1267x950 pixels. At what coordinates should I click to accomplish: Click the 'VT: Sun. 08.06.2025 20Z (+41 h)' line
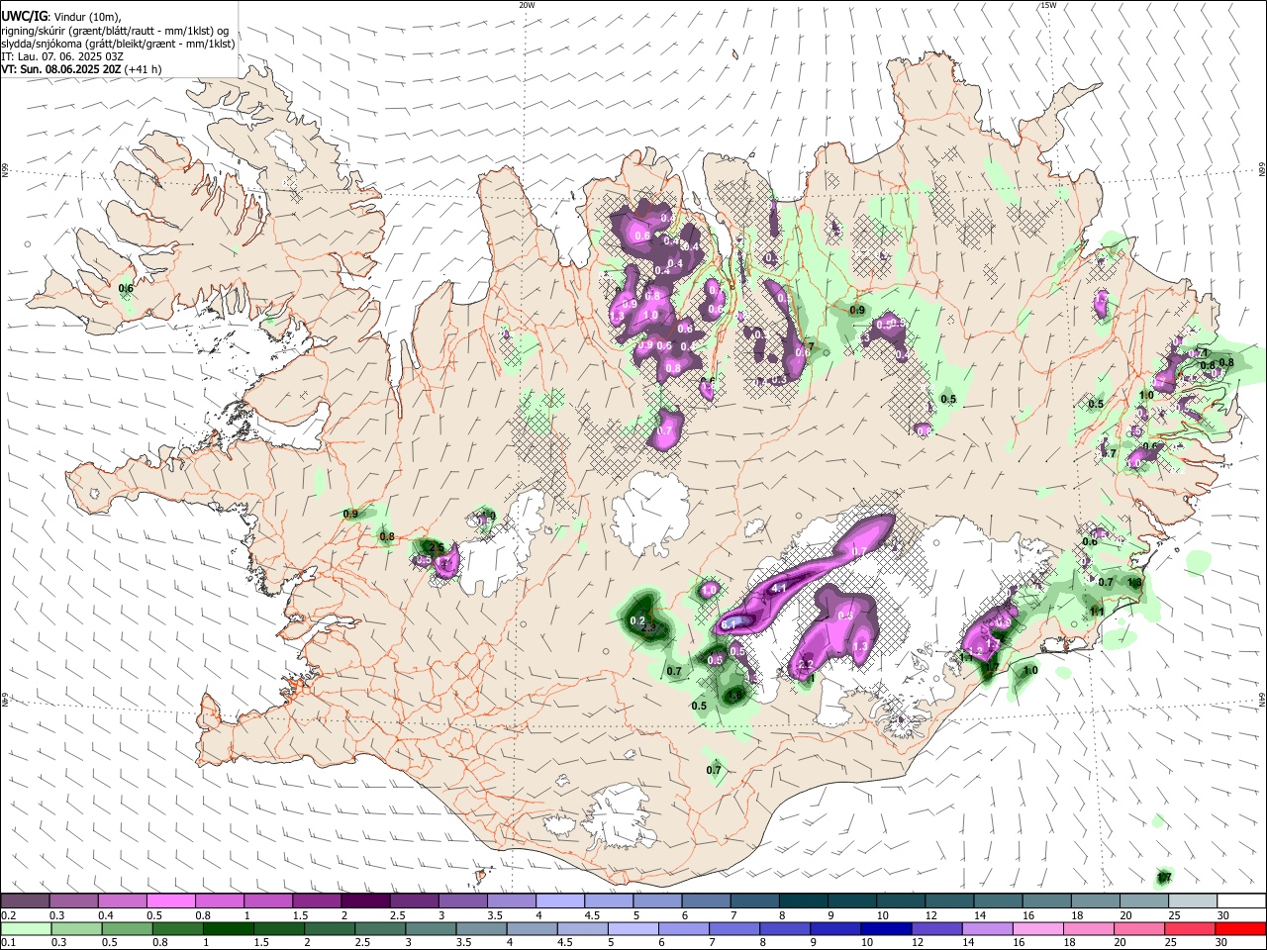[x=81, y=69]
